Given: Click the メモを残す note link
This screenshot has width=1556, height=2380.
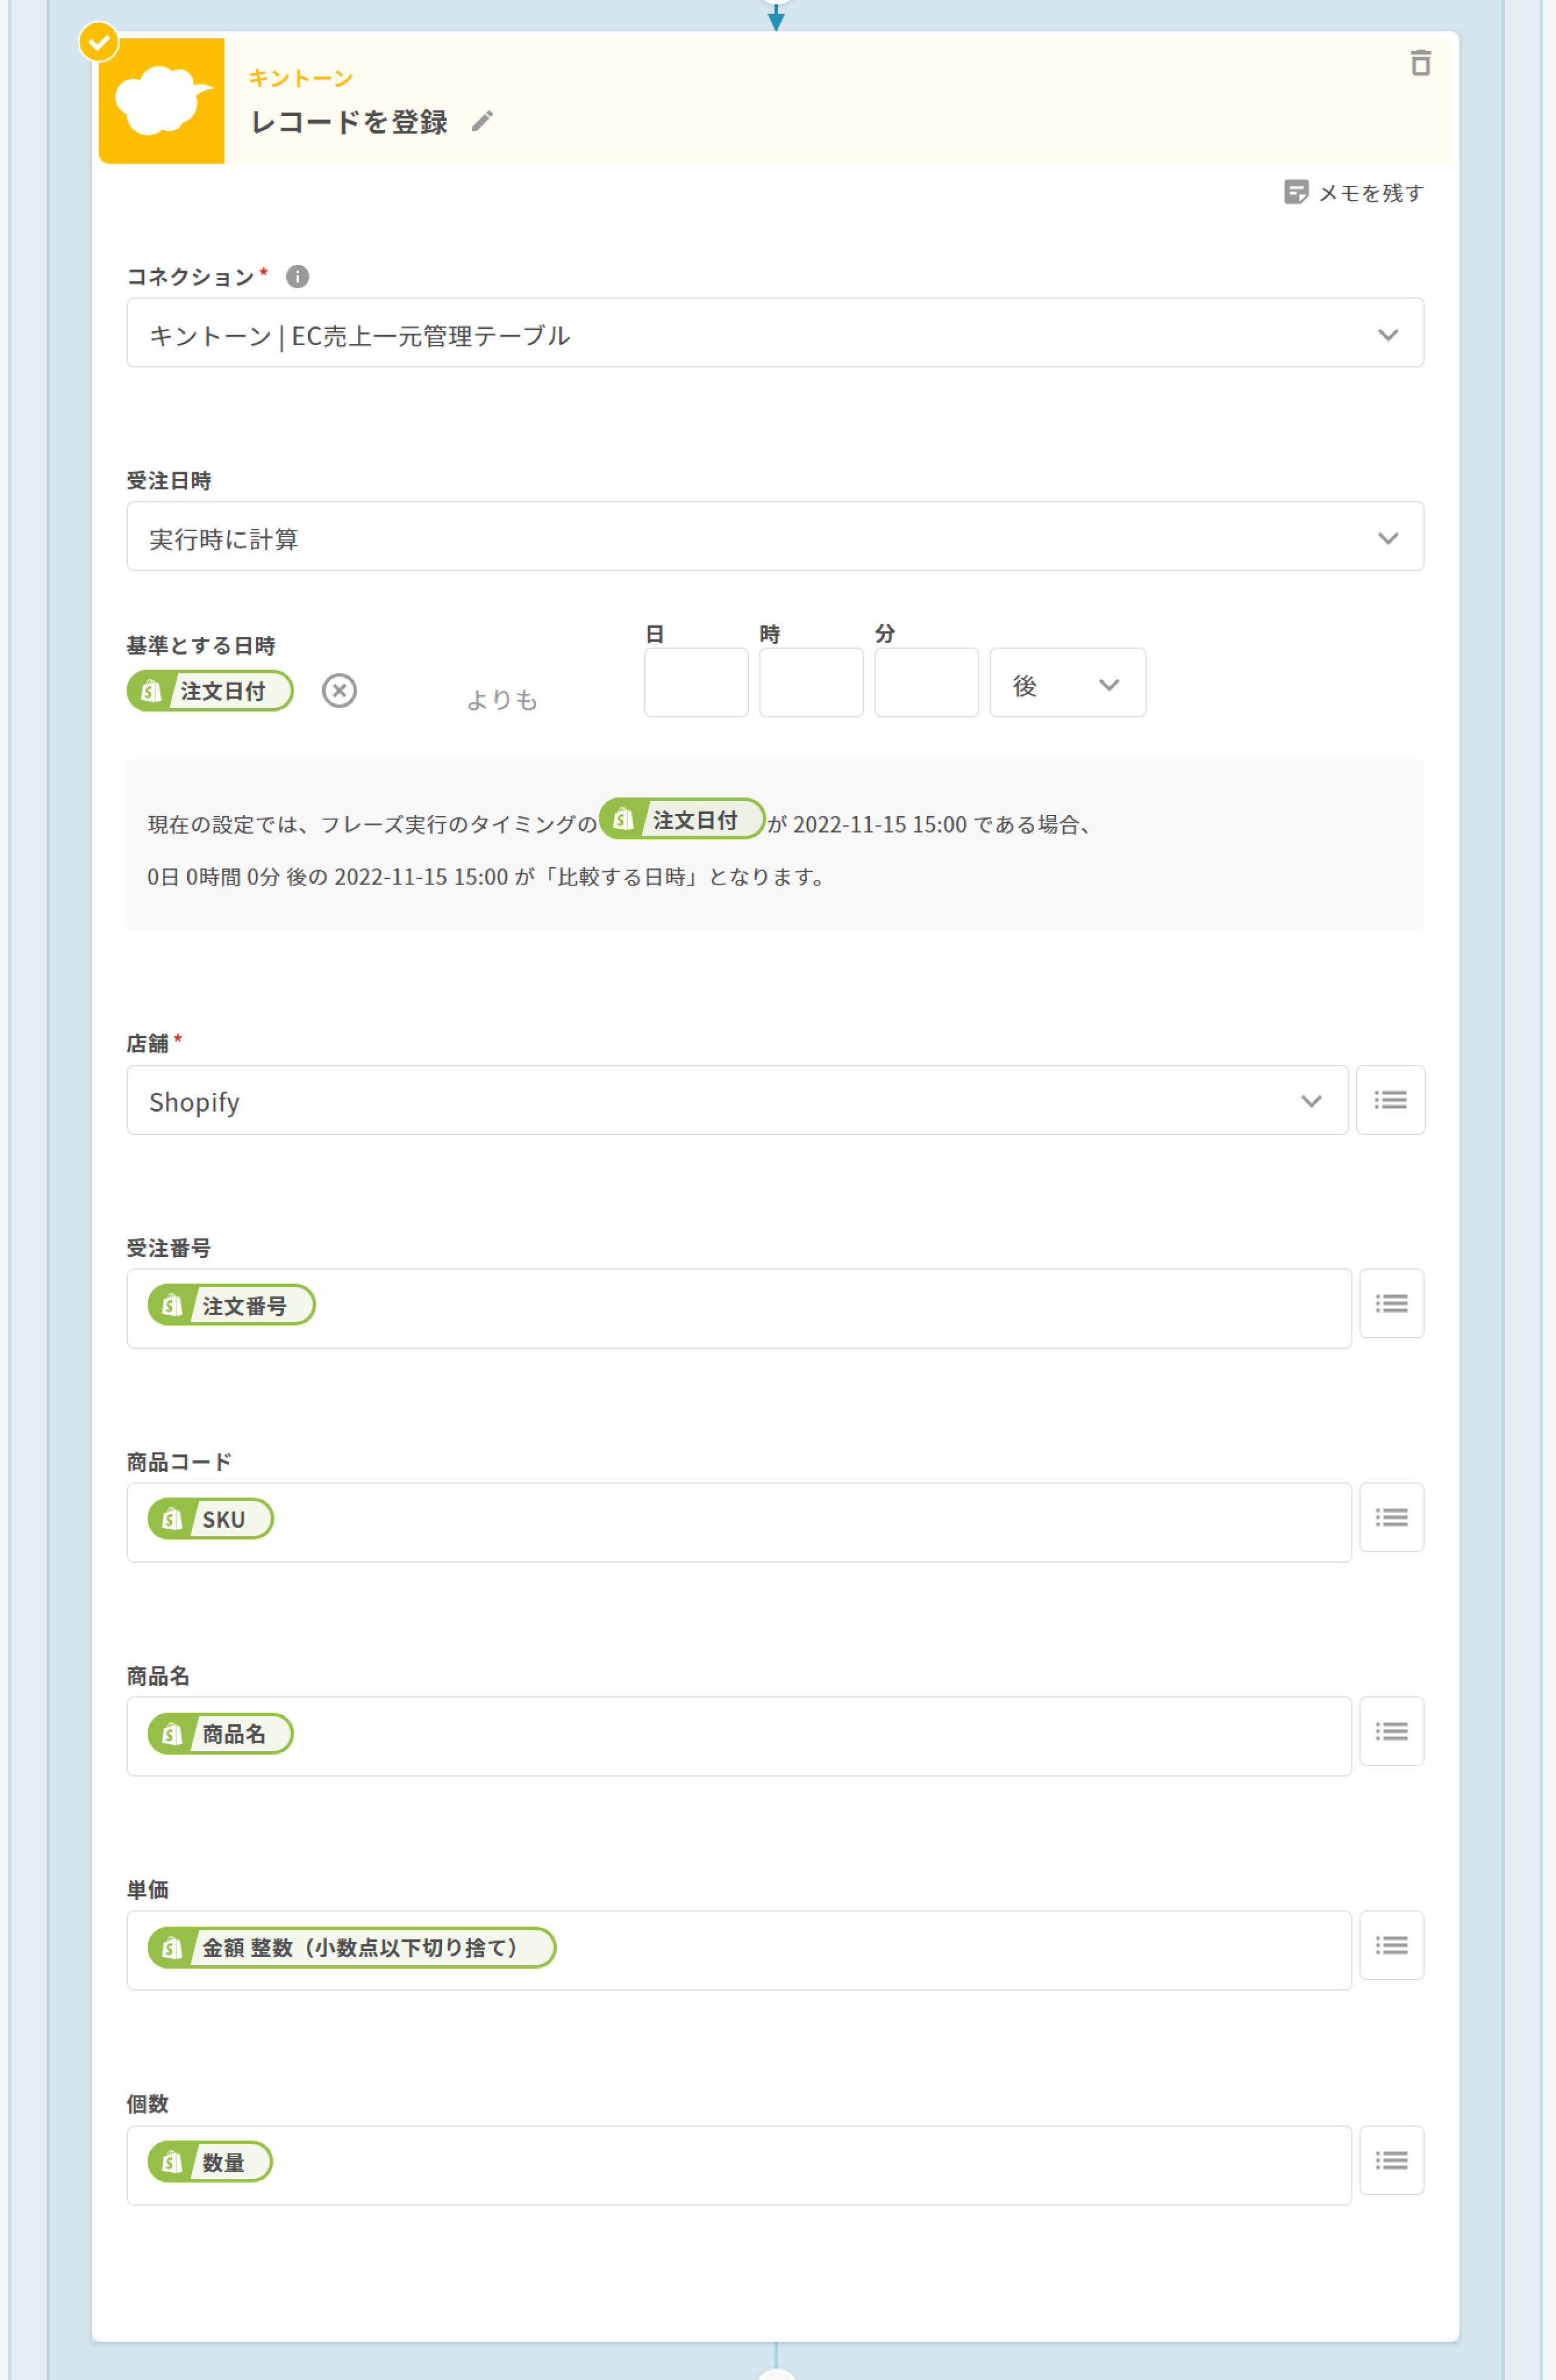Looking at the screenshot, I should pos(1354,192).
